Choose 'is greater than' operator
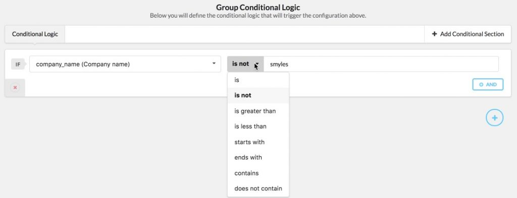Image resolution: width=517 pixels, height=198 pixels. pos(258,111)
